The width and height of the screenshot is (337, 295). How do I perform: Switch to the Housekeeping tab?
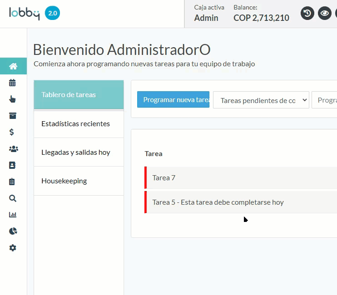[79, 181]
